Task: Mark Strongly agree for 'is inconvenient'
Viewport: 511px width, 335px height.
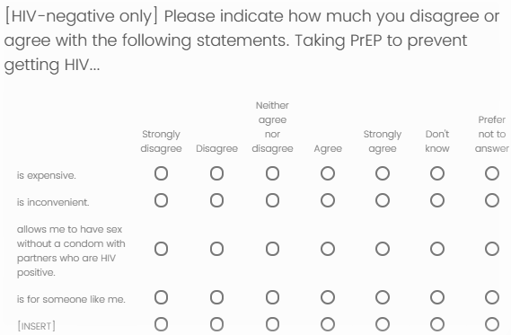Action: pos(383,200)
